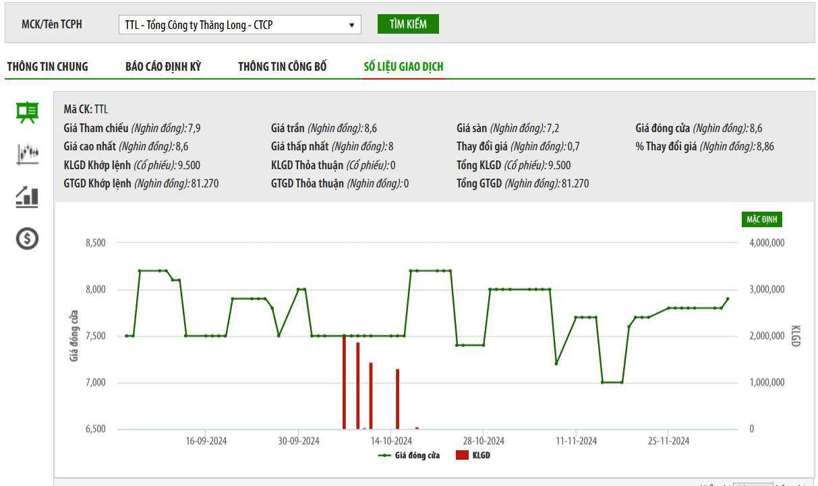Screen dimensions: 818x486
Task: Click the TTL company name selector field
Action: click(233, 25)
